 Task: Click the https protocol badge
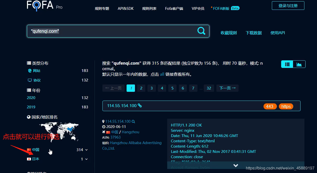pos(286,106)
